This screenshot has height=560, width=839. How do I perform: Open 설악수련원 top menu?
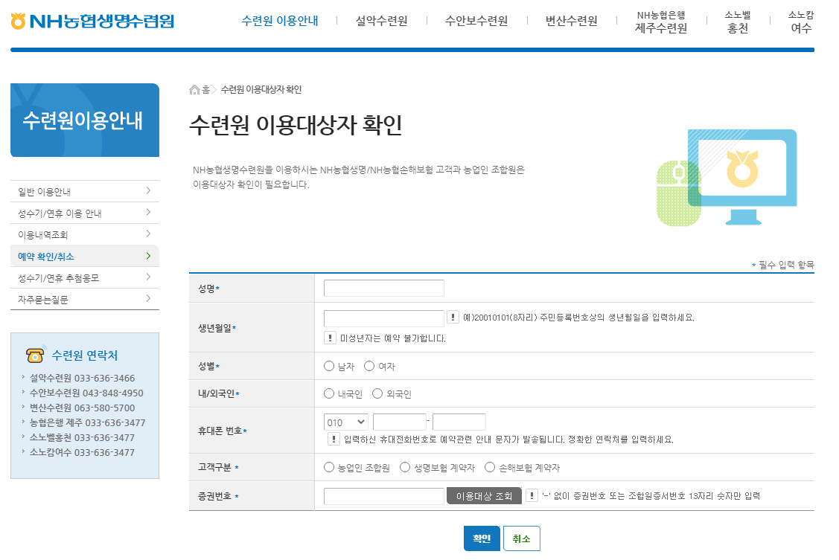(381, 21)
